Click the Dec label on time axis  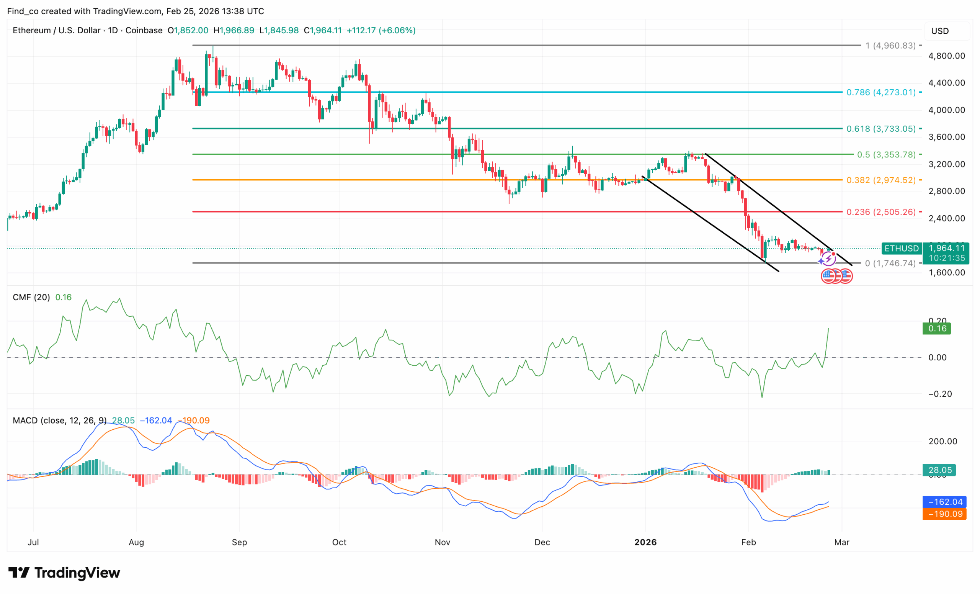point(542,542)
